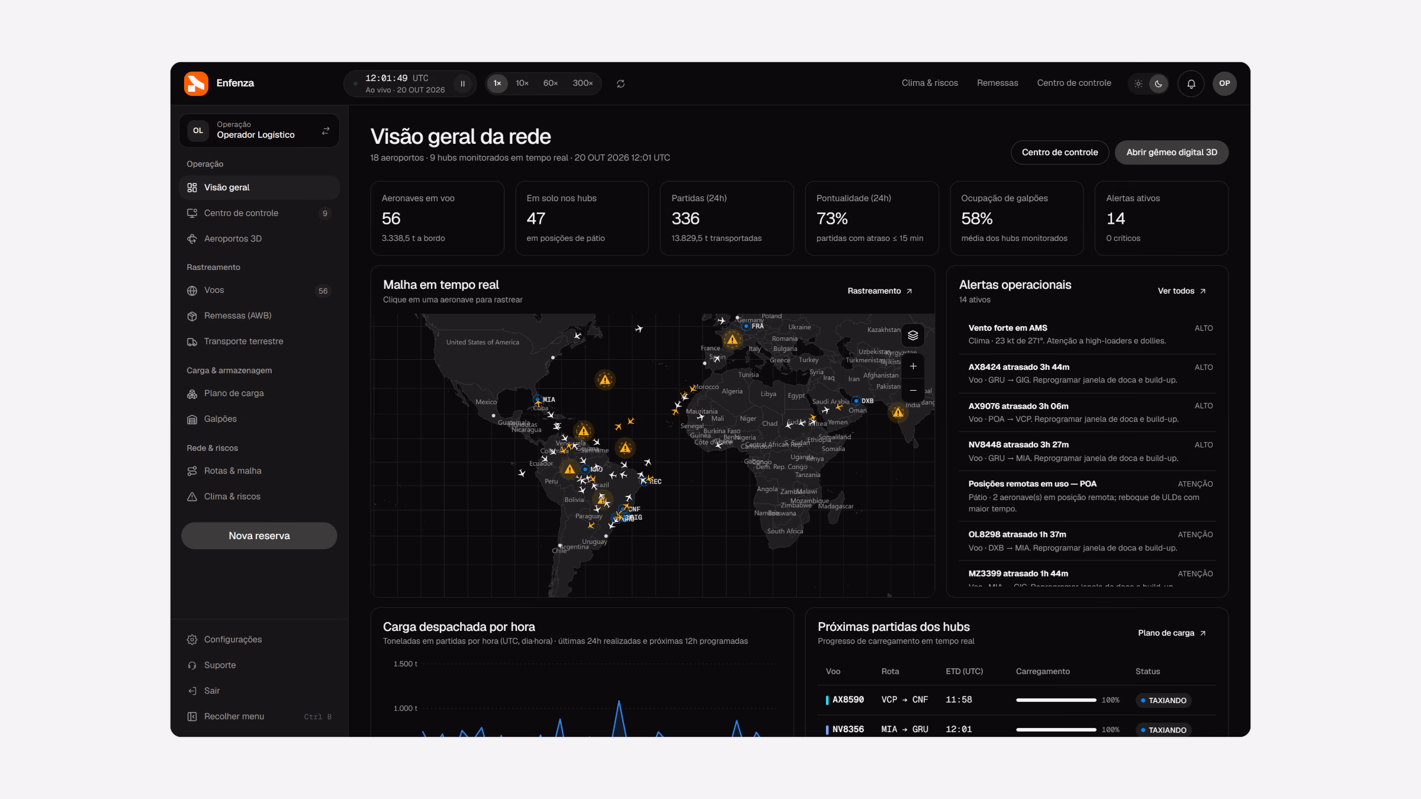Click Ver todos alerts link

click(1182, 291)
